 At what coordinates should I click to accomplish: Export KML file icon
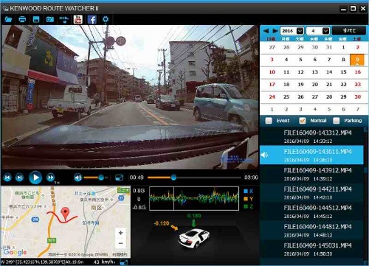64,19
